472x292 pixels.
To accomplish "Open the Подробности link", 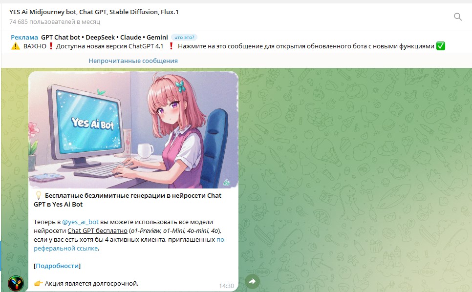I will pos(57,266).
